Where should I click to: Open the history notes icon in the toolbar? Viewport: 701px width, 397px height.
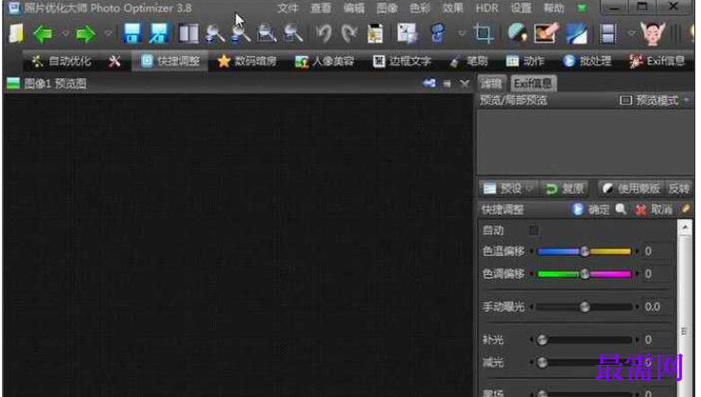click(x=375, y=33)
